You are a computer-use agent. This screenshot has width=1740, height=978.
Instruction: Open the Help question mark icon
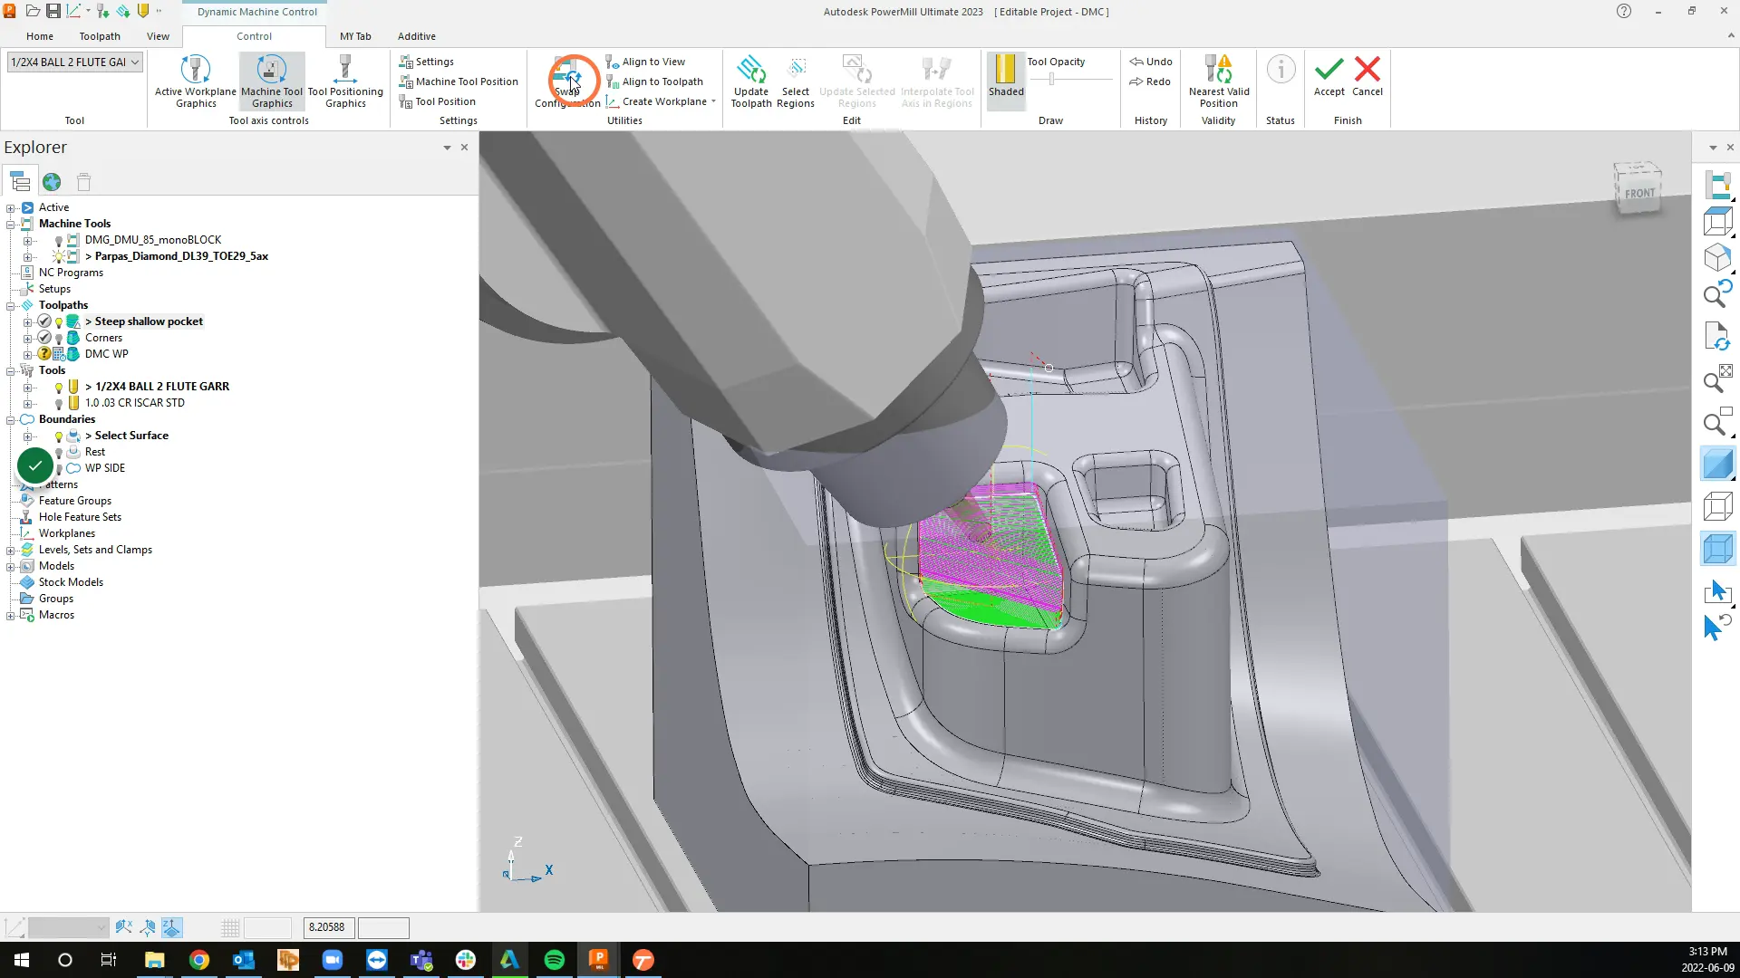1624,11
